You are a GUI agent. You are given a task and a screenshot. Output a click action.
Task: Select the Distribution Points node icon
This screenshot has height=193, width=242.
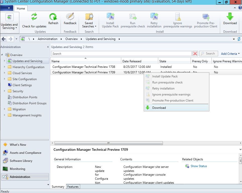(x=10, y=97)
